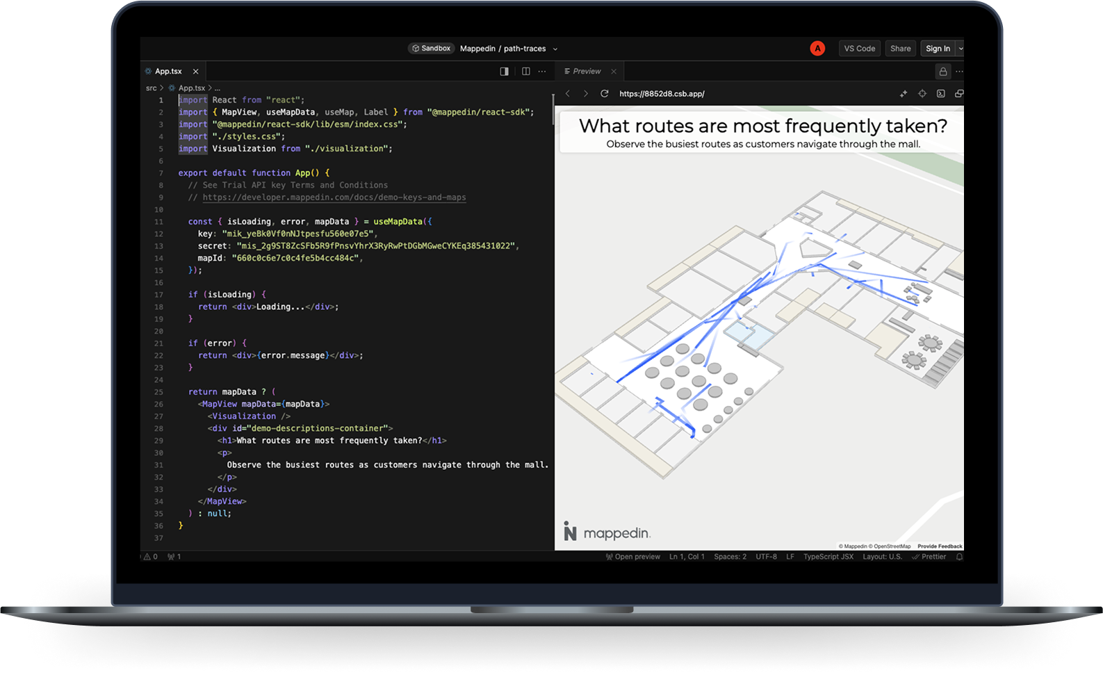Screen dimensions: 1103x675
Task: Activate the element inspector crosshair icon
Action: (x=922, y=94)
